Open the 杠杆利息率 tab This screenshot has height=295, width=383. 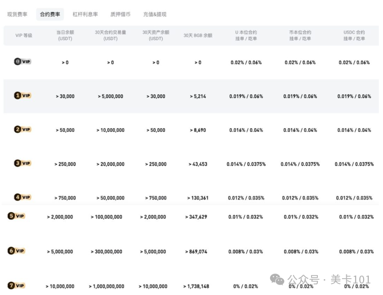click(x=85, y=14)
